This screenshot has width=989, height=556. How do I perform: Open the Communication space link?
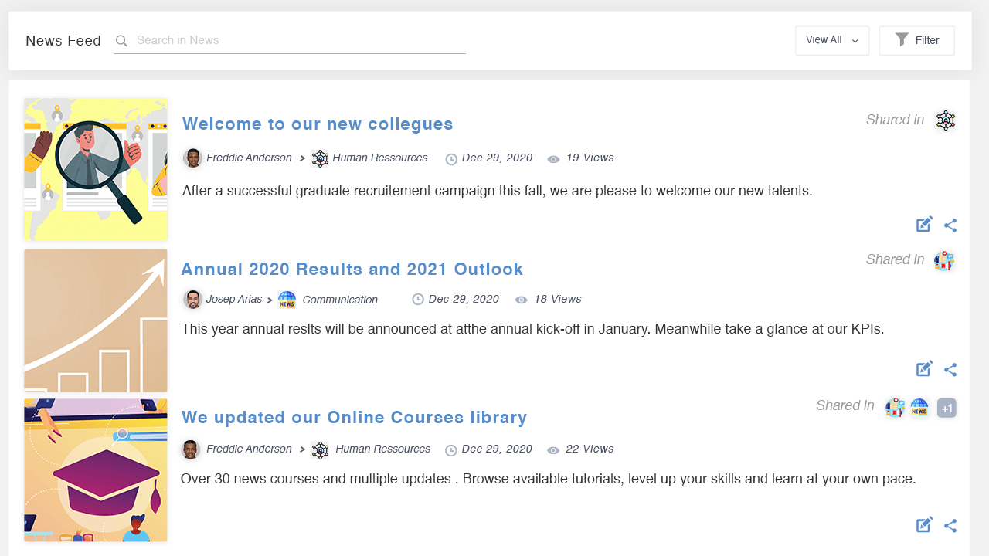tap(339, 300)
